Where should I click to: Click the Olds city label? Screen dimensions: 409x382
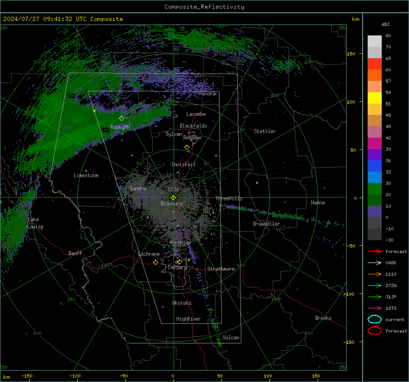click(x=173, y=189)
